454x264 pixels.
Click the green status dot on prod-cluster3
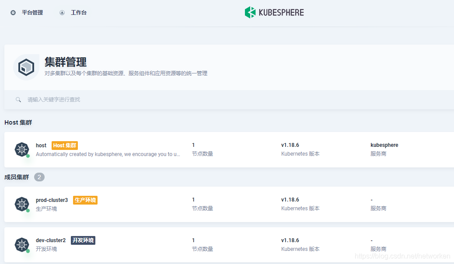click(x=28, y=211)
